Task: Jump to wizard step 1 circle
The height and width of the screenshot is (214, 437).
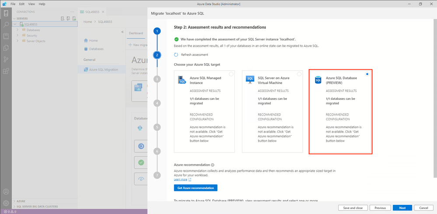Action: click(157, 31)
